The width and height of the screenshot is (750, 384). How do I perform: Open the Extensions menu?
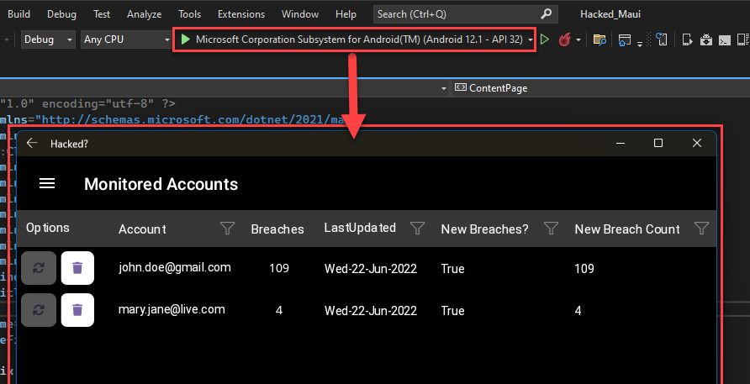coord(240,14)
